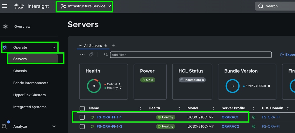Sort by Server Profile column arrows

point(254,108)
